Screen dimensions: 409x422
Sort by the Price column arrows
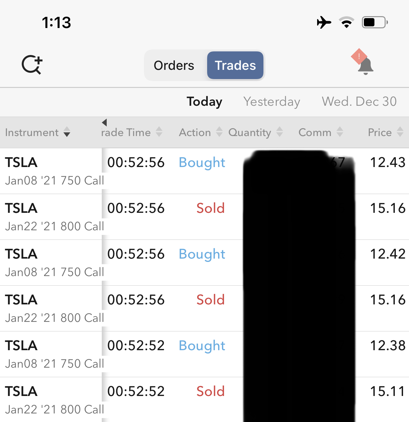[x=400, y=132]
